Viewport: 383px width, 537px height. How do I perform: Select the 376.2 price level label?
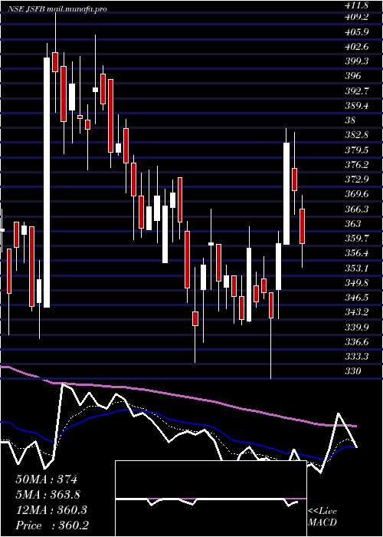coord(357,165)
